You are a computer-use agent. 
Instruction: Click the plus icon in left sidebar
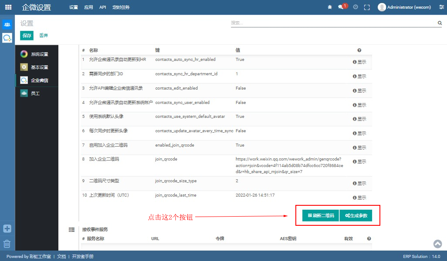coord(7,228)
